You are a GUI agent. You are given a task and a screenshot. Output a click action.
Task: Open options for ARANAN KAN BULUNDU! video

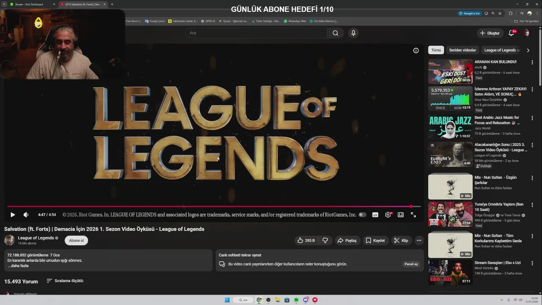coord(532,62)
